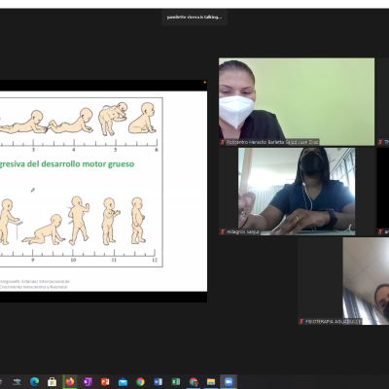Select milagros sanjur participant video tile
This screenshot has width=389, height=389.
click(297, 192)
